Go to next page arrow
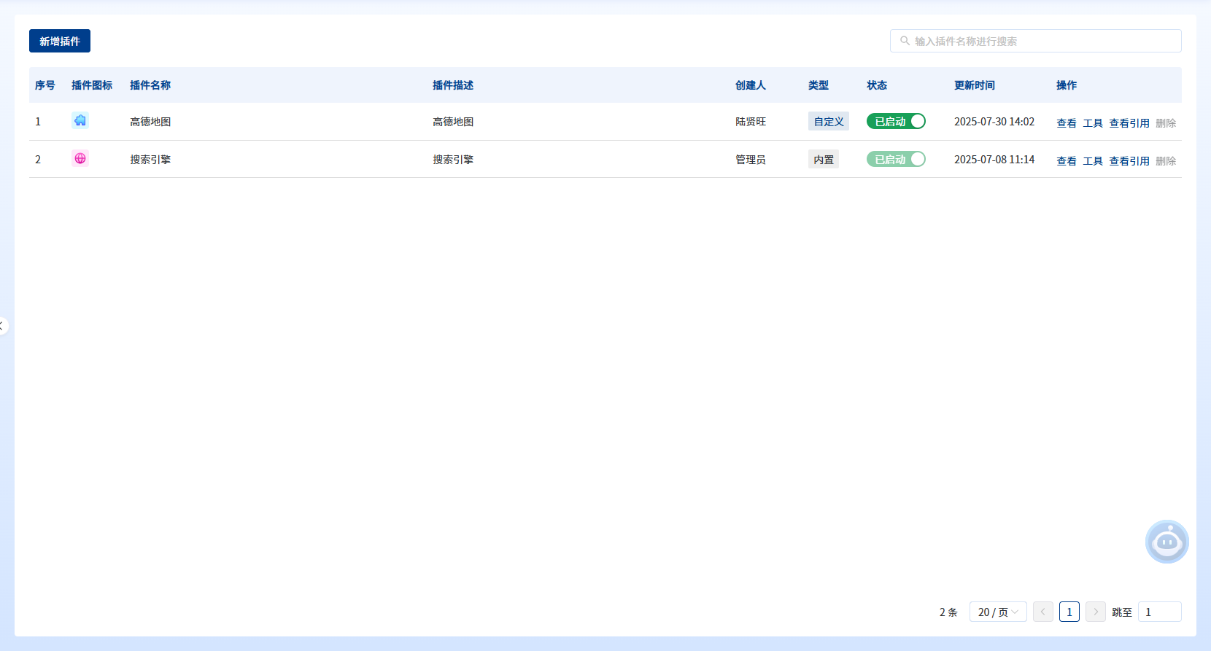 click(x=1095, y=612)
